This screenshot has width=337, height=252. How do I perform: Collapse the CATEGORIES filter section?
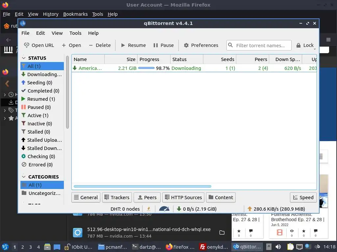(24, 177)
